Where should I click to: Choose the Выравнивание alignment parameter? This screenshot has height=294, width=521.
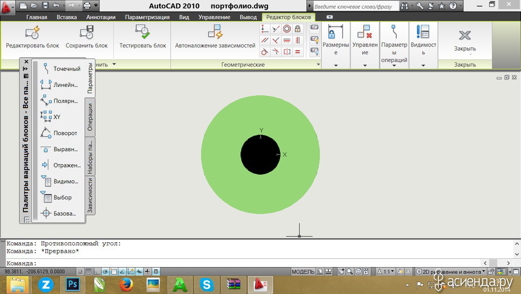click(x=59, y=149)
